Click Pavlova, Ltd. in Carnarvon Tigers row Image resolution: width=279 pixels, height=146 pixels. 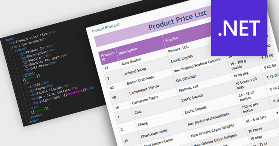[x=189, y=88]
